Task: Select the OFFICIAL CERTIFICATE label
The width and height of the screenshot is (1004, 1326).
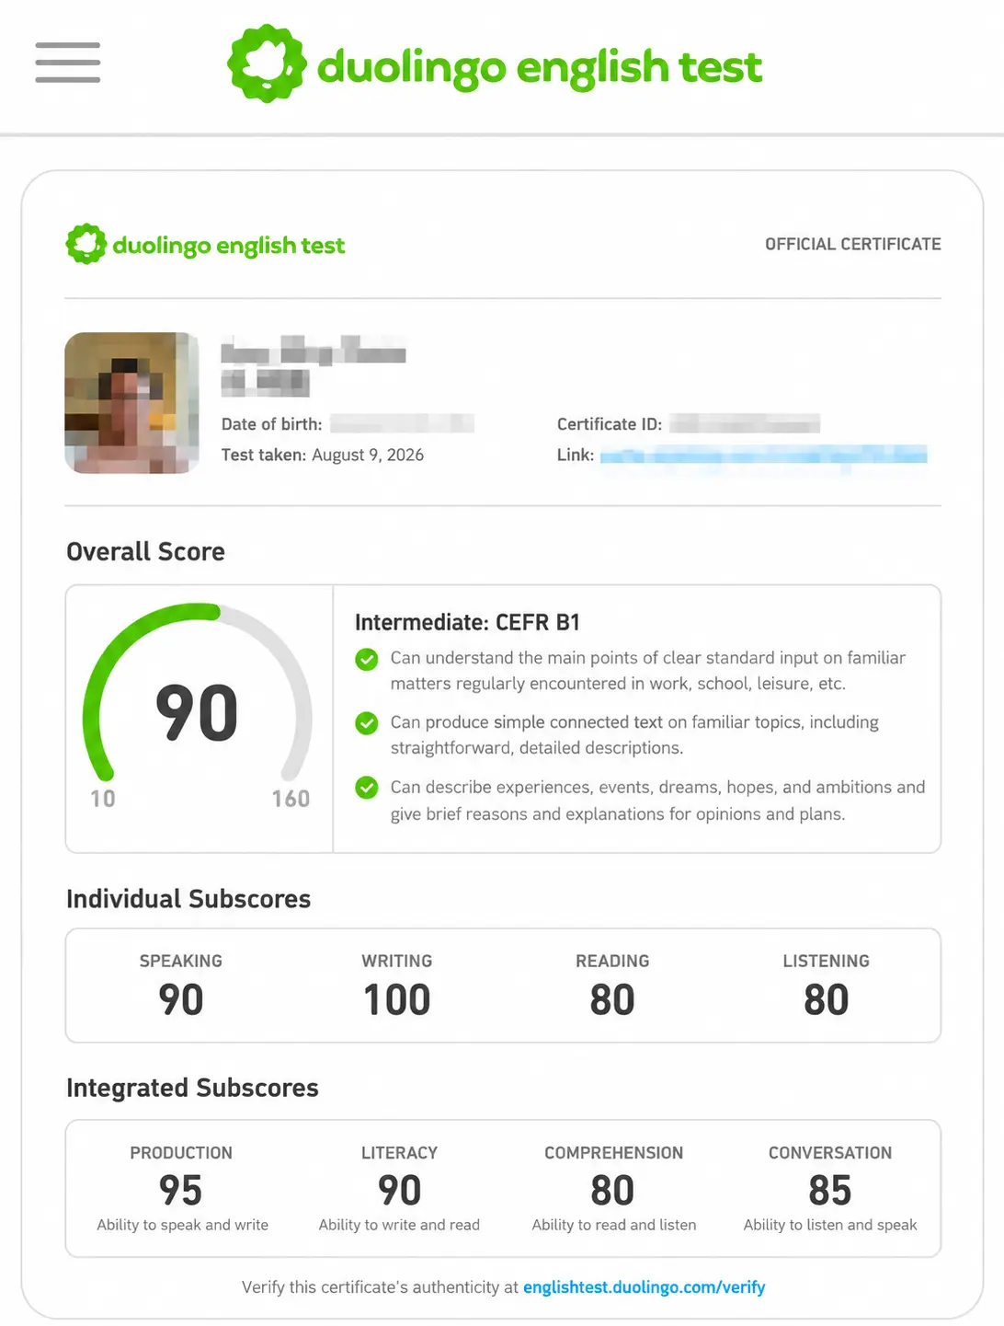Action: pos(853,244)
